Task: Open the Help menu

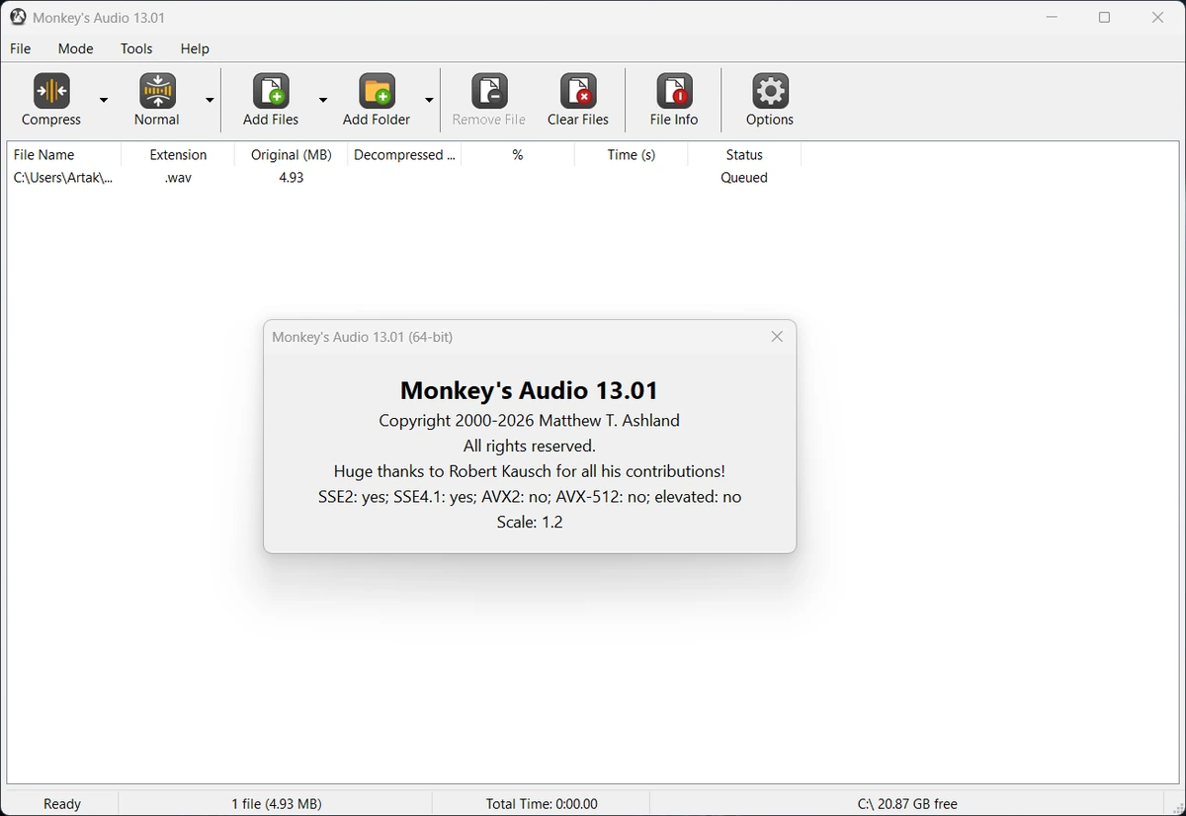Action: [x=195, y=48]
